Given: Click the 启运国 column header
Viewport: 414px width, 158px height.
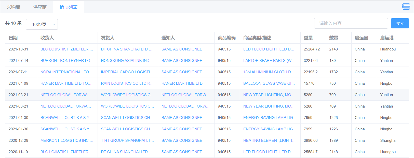Looking at the screenshot, I should point(362,38).
